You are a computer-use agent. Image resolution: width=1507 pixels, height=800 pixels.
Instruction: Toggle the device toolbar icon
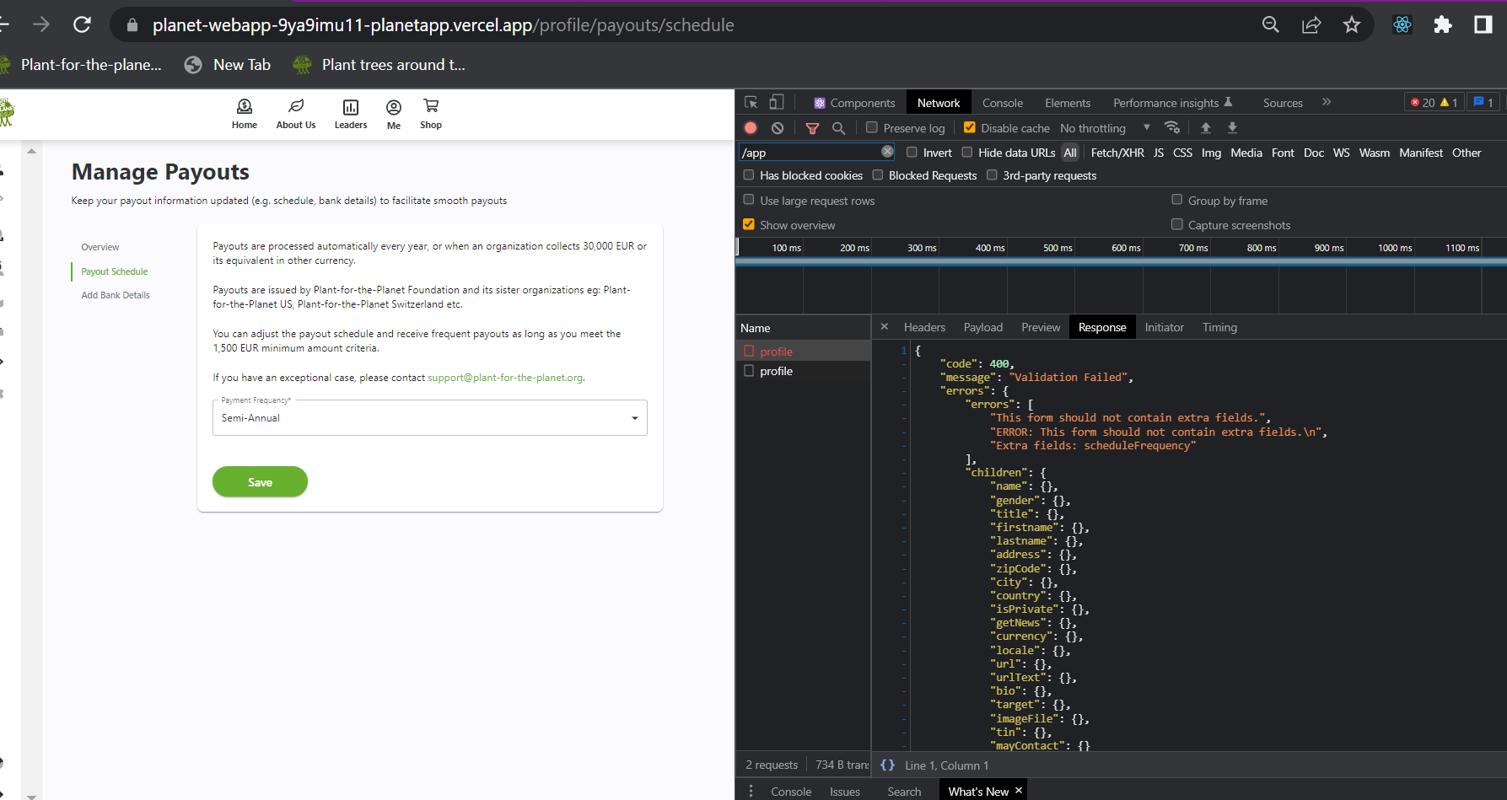coord(777,102)
